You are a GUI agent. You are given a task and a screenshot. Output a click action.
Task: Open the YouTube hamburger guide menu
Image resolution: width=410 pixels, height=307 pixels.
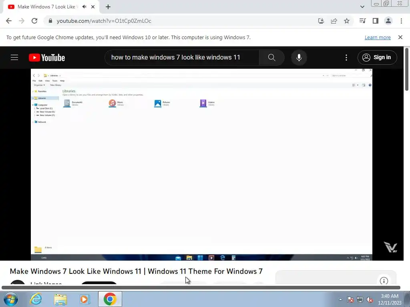click(x=14, y=58)
